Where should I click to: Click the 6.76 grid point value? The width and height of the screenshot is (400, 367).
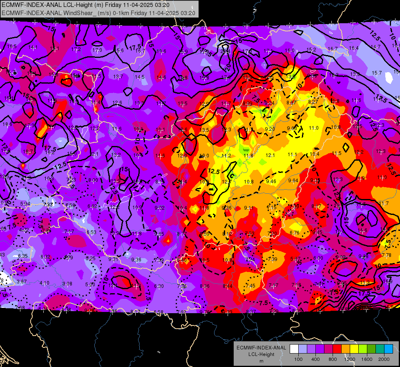[295, 232]
